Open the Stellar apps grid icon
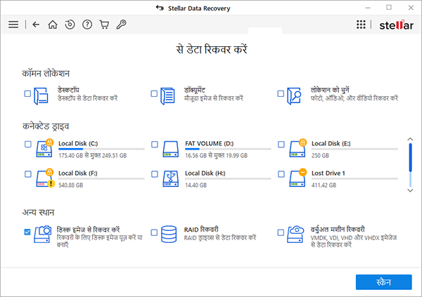Screen dimensions: 422x297 pos(361,25)
